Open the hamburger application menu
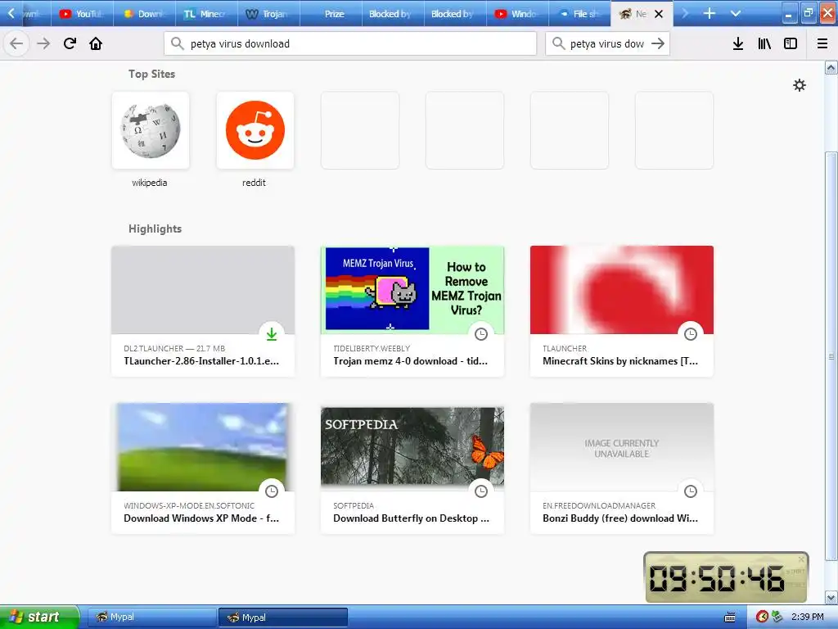The height and width of the screenshot is (629, 838). (822, 43)
